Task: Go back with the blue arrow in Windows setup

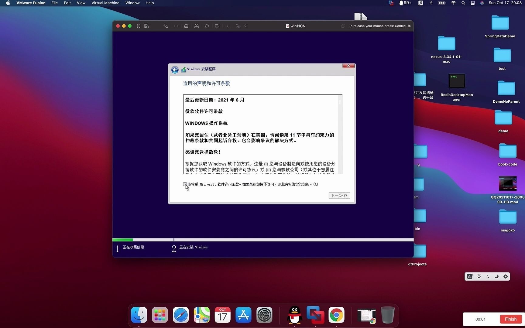Action: [175, 70]
